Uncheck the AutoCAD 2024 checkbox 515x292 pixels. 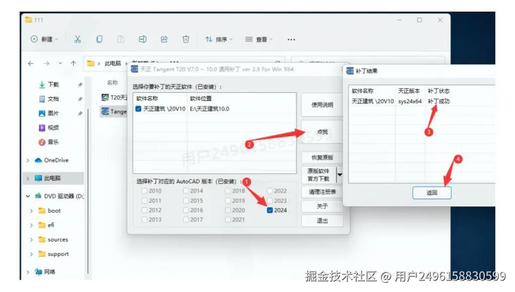point(270,210)
